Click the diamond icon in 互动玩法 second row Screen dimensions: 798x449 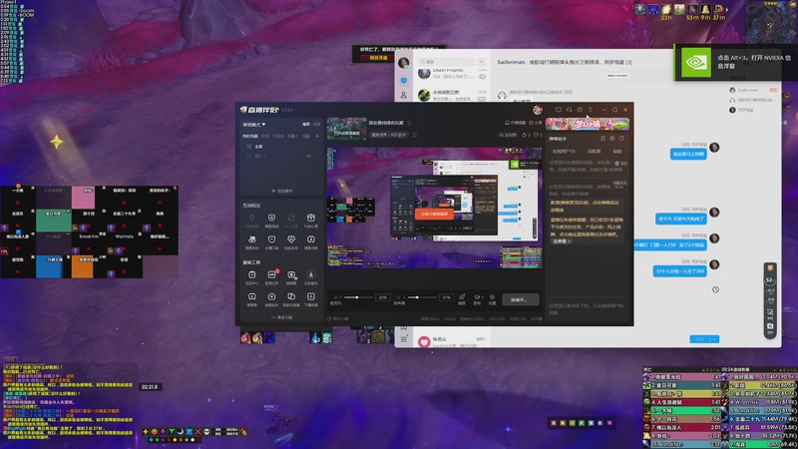(291, 239)
